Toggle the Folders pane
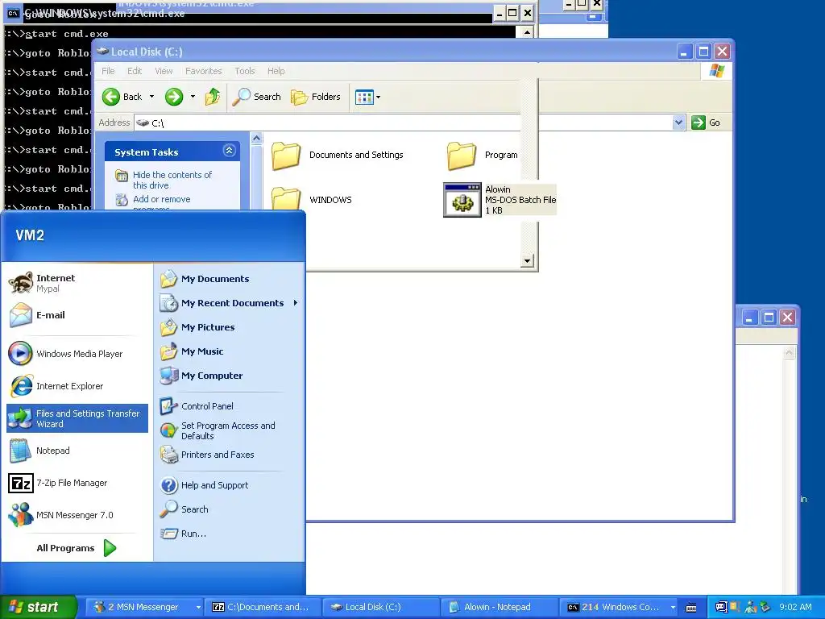This screenshot has width=825, height=619. pyautogui.click(x=316, y=97)
